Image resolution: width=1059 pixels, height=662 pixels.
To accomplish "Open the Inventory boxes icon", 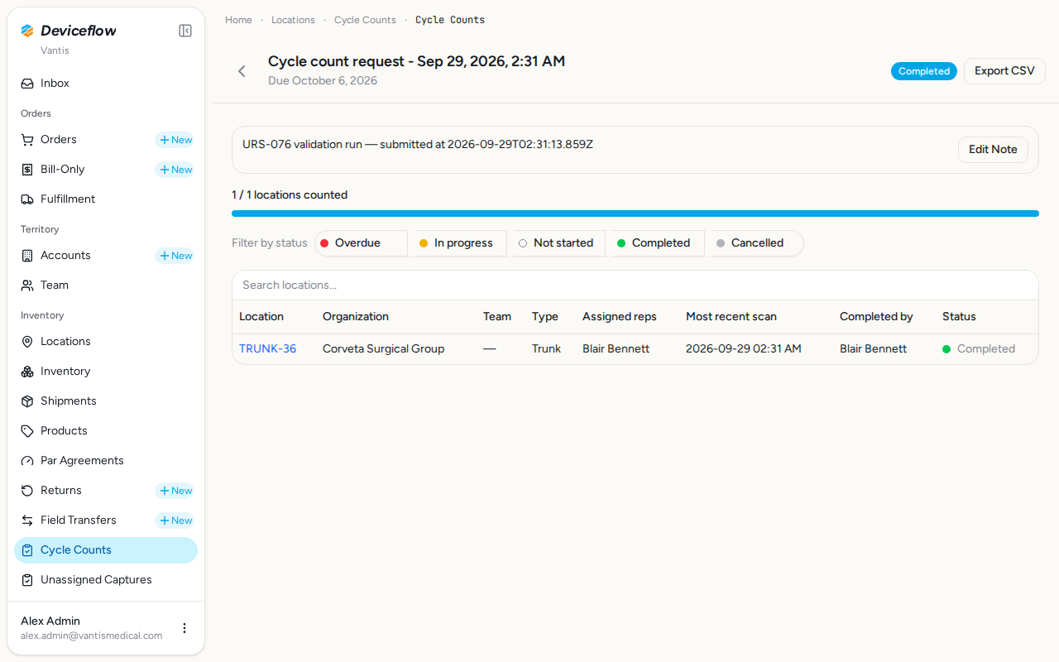I will 27,372.
